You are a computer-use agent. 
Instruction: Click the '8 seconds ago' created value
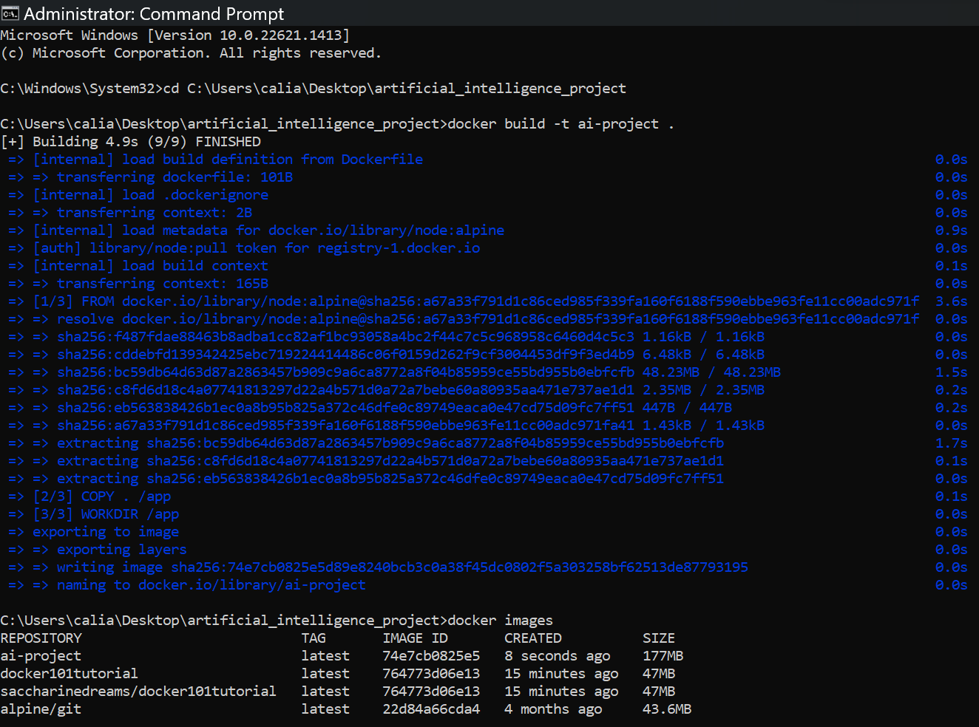[558, 656]
